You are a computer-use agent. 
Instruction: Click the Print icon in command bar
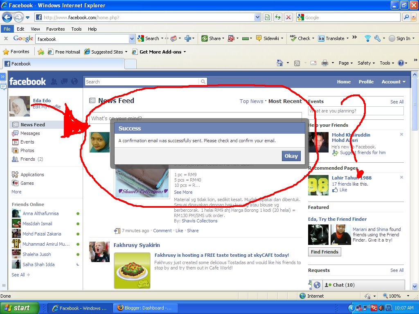[324, 63]
